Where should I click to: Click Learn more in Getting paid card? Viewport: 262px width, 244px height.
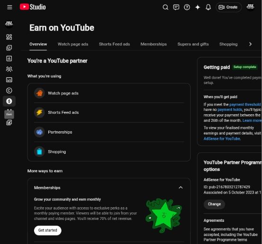252,120
